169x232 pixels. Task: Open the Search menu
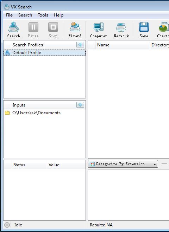click(25, 15)
